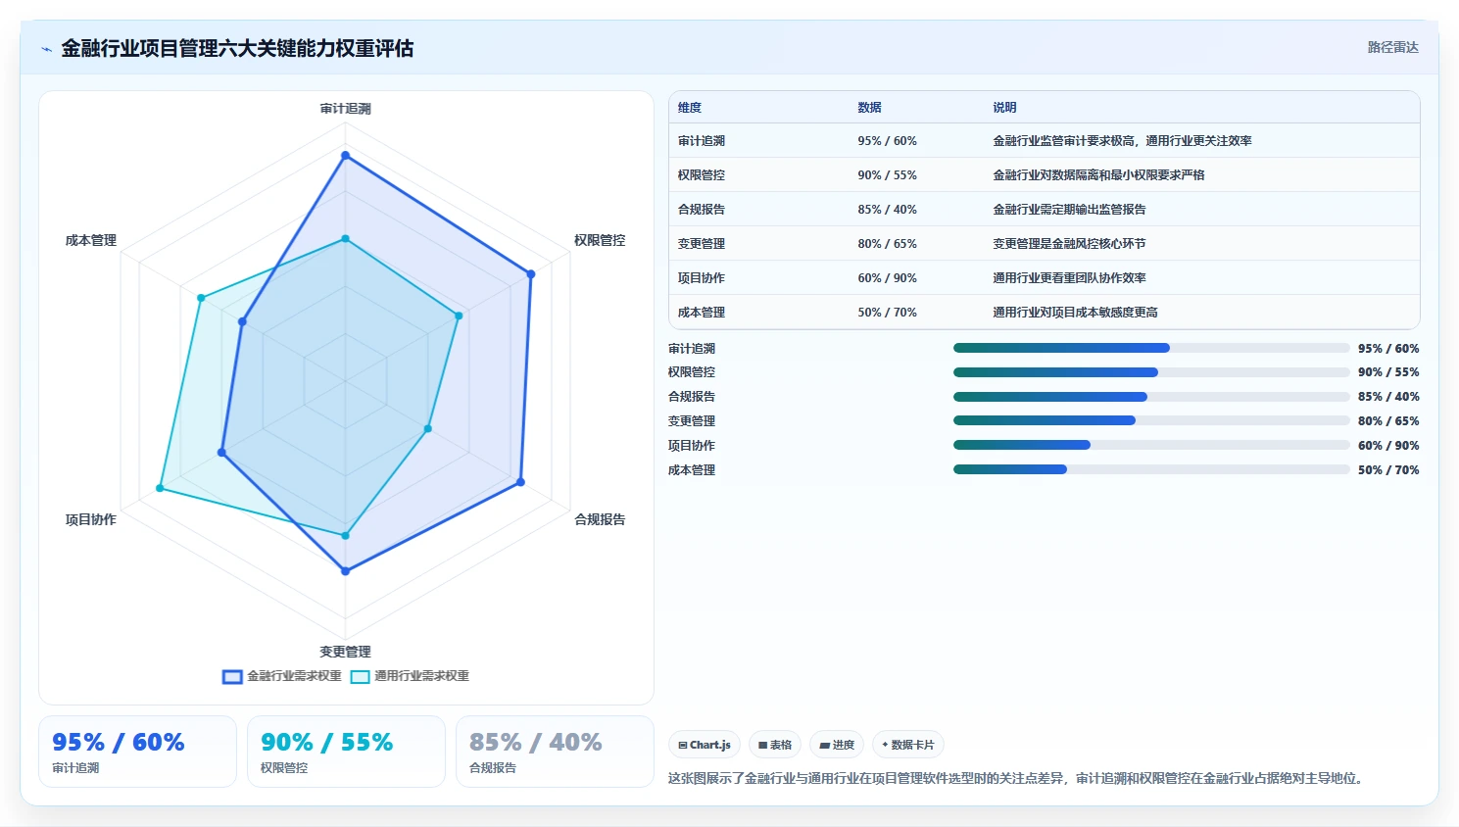The height and width of the screenshot is (827, 1459).
Task: Click the dark blue 成本管理 radar data point
Action: point(242,321)
